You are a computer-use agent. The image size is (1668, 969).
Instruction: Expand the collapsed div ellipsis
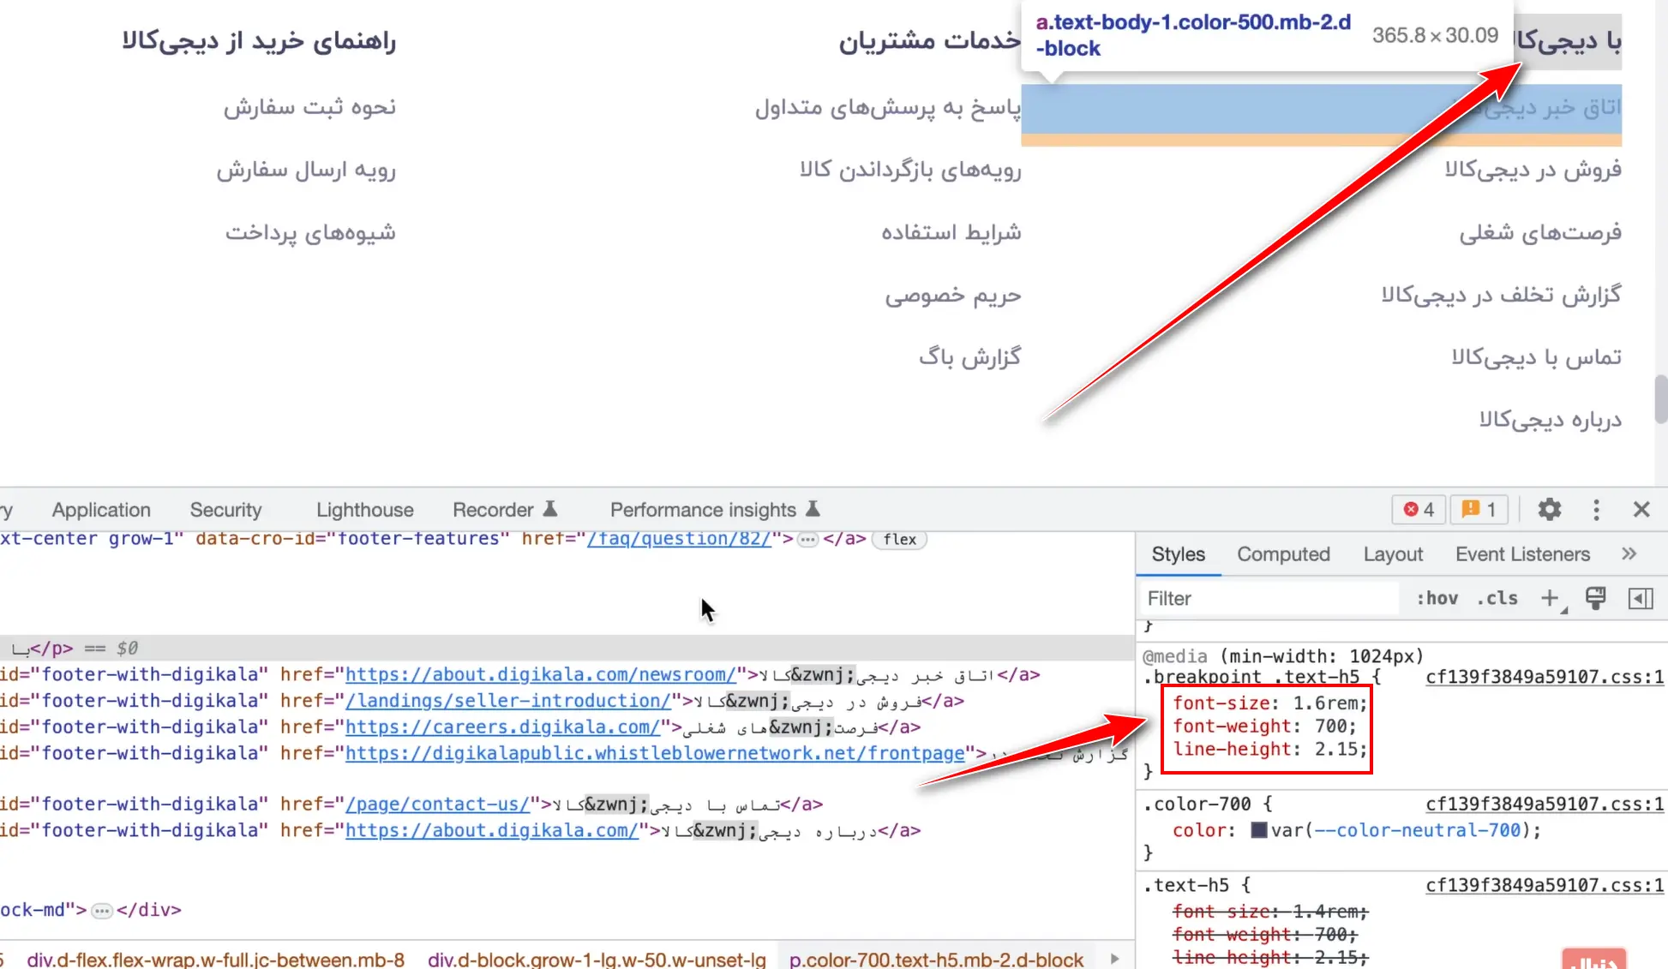(102, 910)
